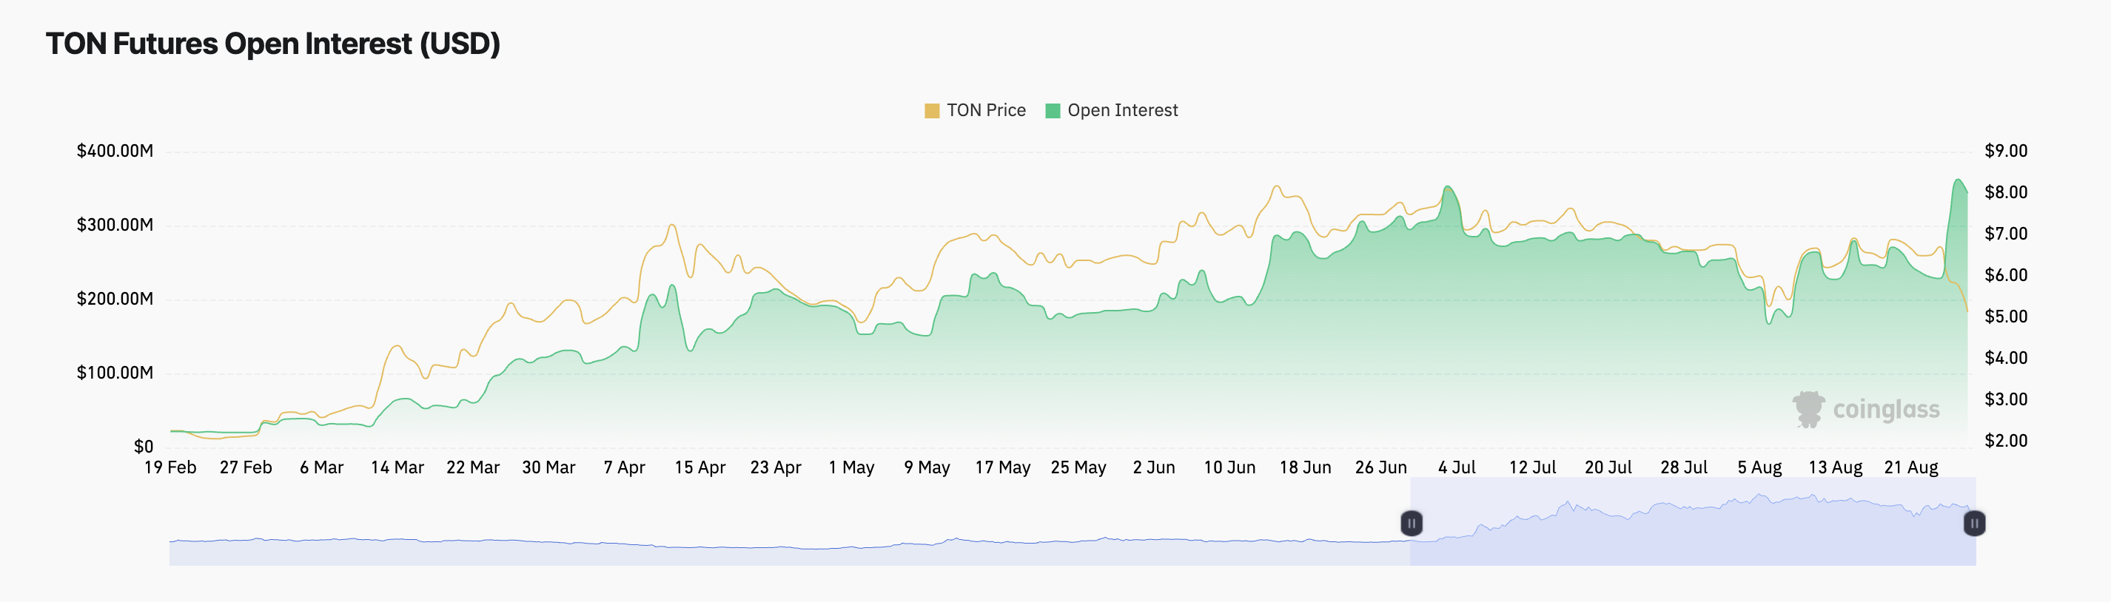
Task: Click the $9.00 label on the right axis
Action: tap(2005, 151)
